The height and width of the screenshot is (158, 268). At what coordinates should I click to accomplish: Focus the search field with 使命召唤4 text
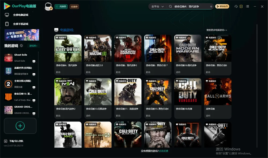point(191,6)
